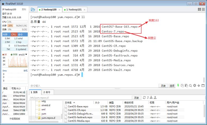The height and width of the screenshot is (125, 207).
Task: Select the sshd process row
Action: [x=15, y=38]
